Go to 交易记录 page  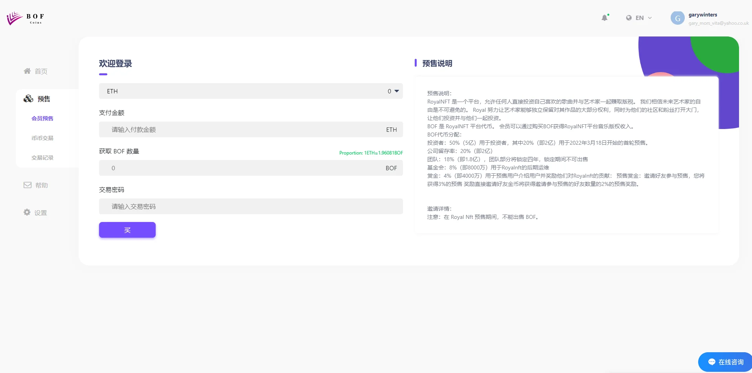[42, 158]
